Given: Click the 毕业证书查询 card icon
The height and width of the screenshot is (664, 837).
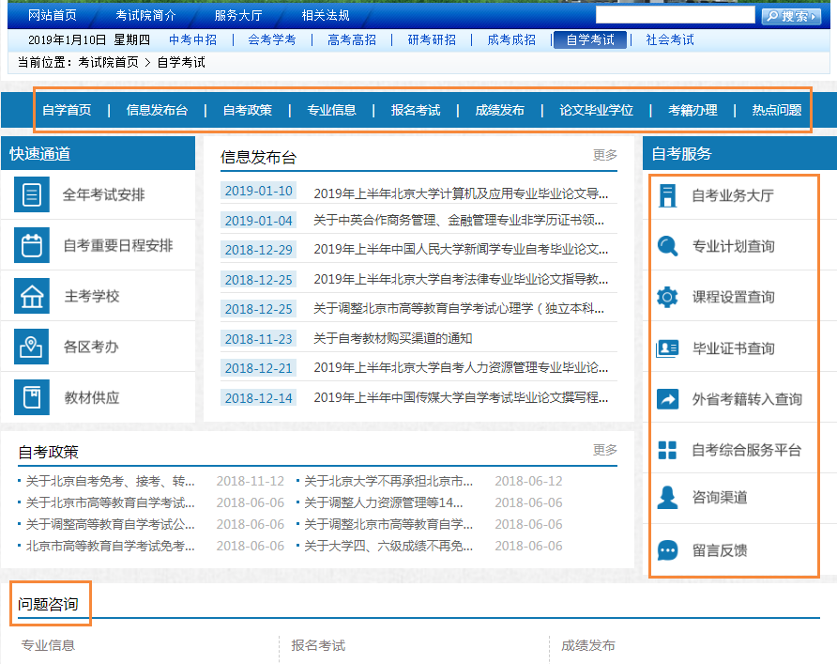Looking at the screenshot, I should (667, 348).
